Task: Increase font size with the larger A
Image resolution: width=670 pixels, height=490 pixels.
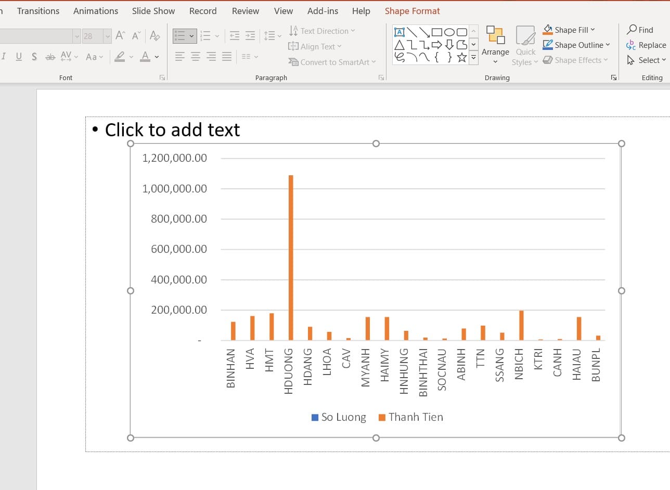Action: tap(121, 35)
